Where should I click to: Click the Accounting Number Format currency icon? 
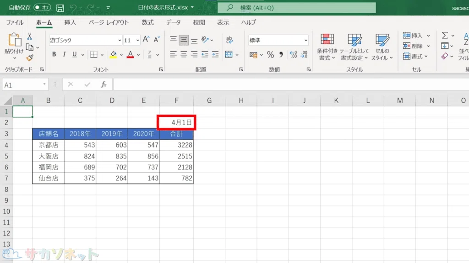pos(253,55)
